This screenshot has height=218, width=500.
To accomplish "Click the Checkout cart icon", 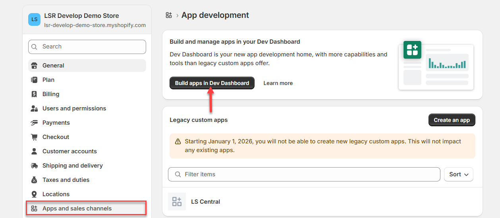I will coord(34,137).
